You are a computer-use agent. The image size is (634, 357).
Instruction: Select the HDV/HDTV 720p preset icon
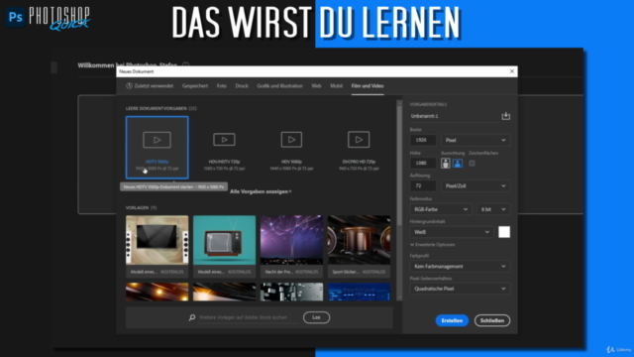(224, 140)
